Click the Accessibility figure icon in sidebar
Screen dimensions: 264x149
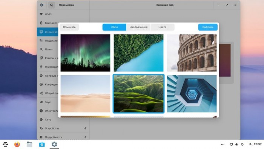click(x=41, y=67)
